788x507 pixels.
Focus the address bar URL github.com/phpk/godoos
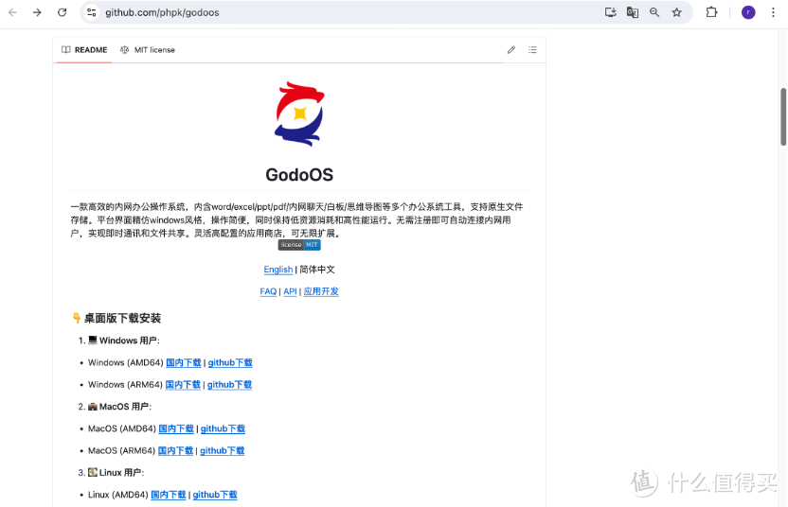pyautogui.click(x=162, y=12)
